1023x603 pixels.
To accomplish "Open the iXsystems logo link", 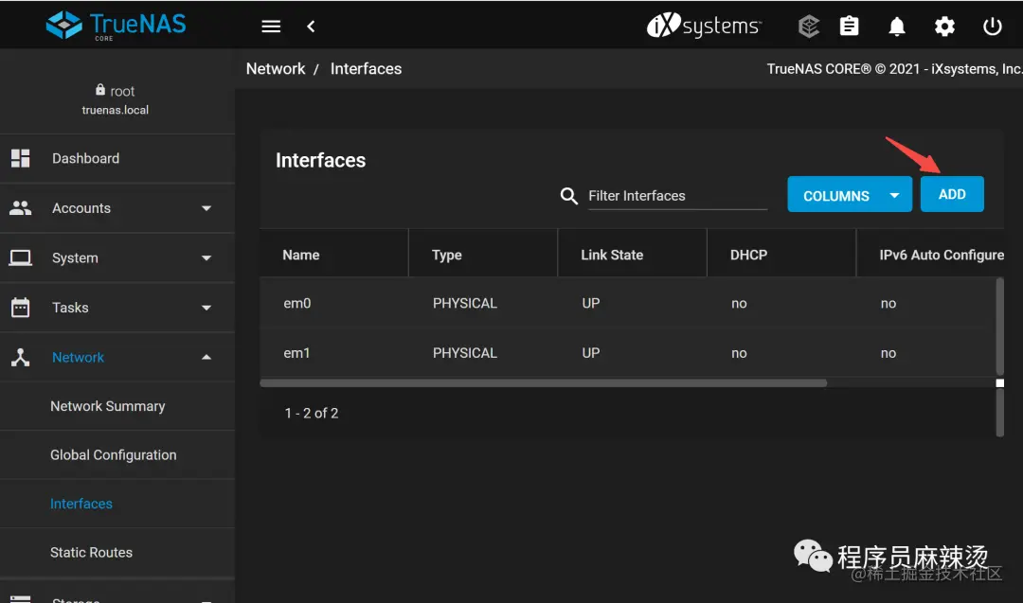I will point(703,26).
